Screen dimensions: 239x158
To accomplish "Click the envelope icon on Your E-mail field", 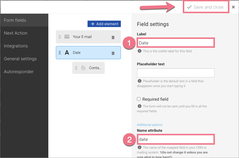I will (67, 37).
